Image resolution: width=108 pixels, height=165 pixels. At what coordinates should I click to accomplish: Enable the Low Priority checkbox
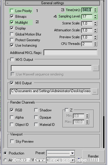[x=12, y=11]
